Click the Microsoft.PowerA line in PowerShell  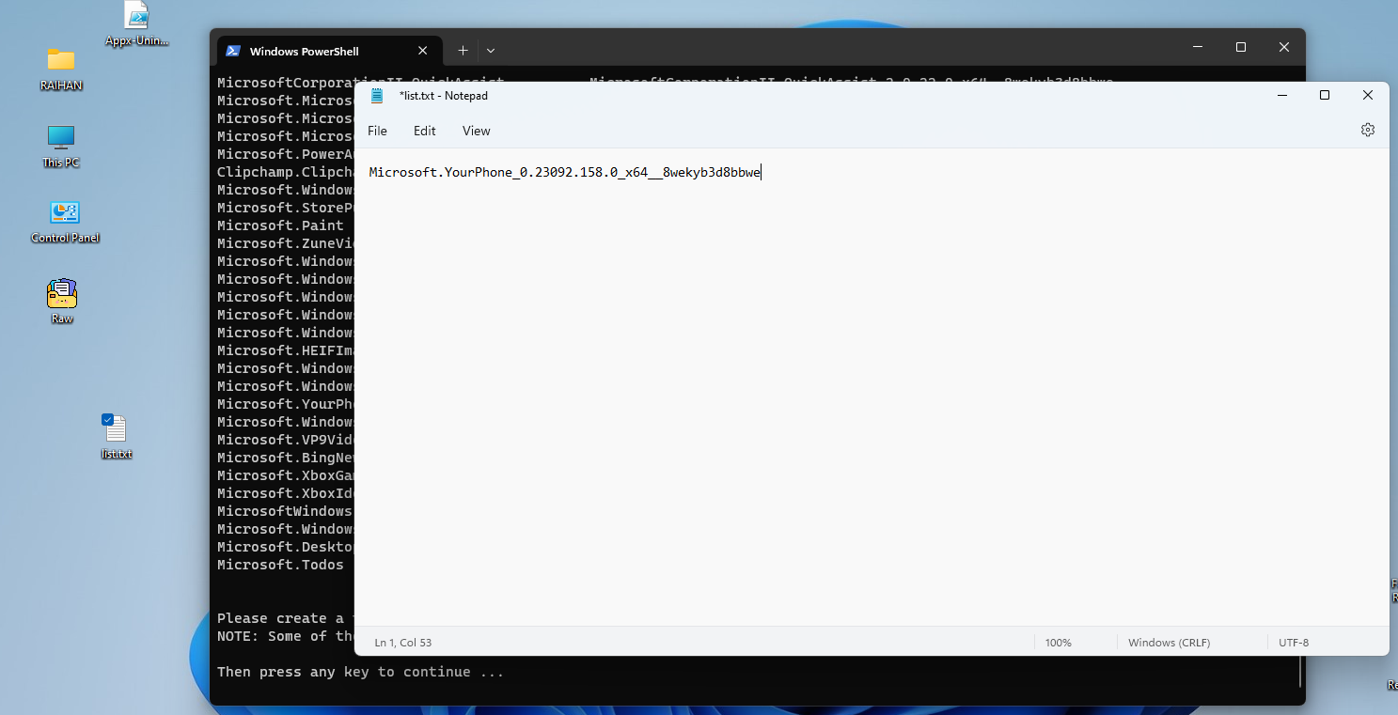[x=286, y=154]
